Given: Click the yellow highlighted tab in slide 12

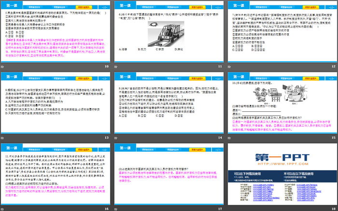Looking at the screenshot, I should (x=311, y=7).
